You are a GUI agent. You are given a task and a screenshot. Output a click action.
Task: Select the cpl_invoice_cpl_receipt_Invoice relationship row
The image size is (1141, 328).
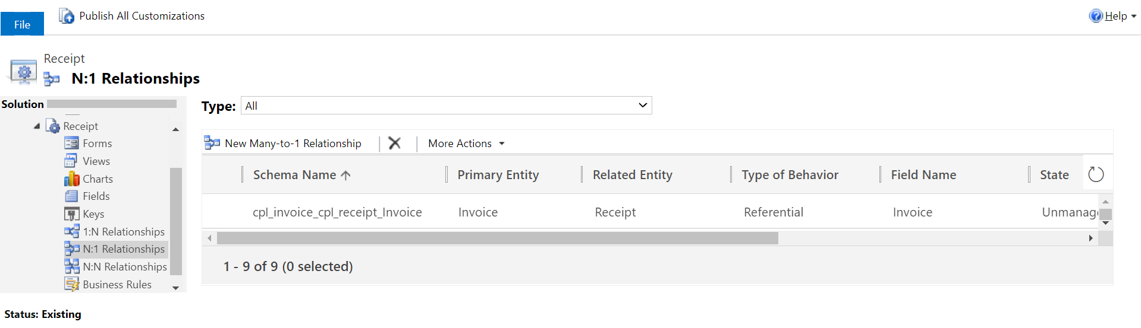tap(337, 212)
